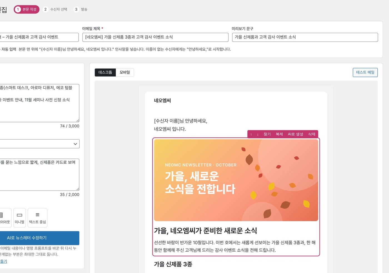Select the 텍스트 중심 layout option

pyautogui.click(x=38, y=218)
